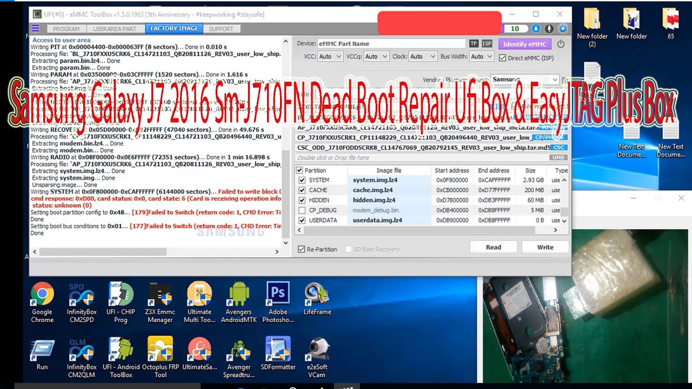
Task: Uncheck the SYSTEM partition checkbox
Action: point(302,180)
